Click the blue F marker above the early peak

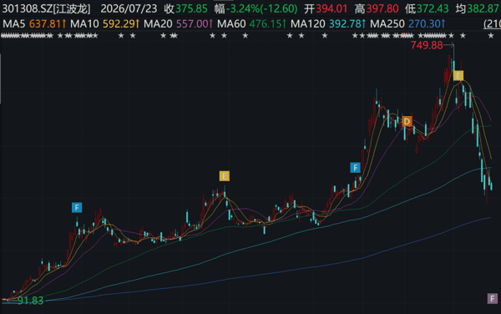[77, 208]
